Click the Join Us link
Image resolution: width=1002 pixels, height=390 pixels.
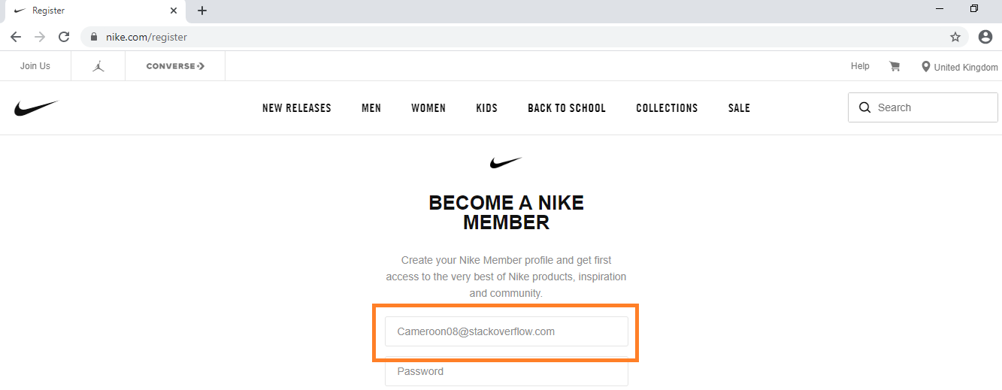[35, 66]
